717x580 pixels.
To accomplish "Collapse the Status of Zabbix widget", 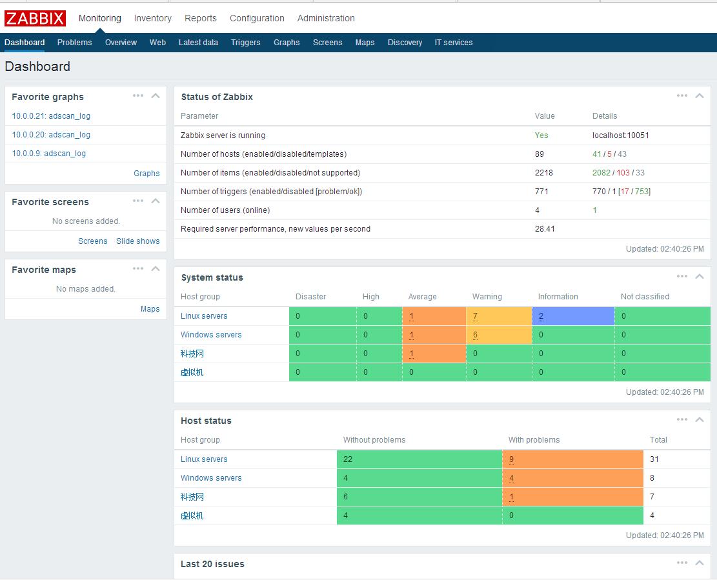I will (x=700, y=95).
